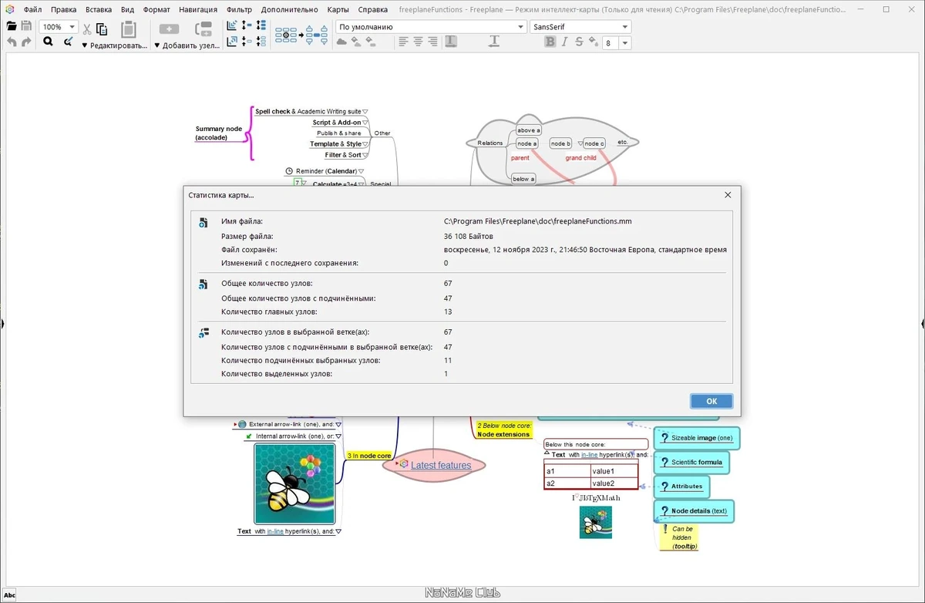Click the undo arrow icon
This screenshot has width=925, height=603.
click(12, 42)
